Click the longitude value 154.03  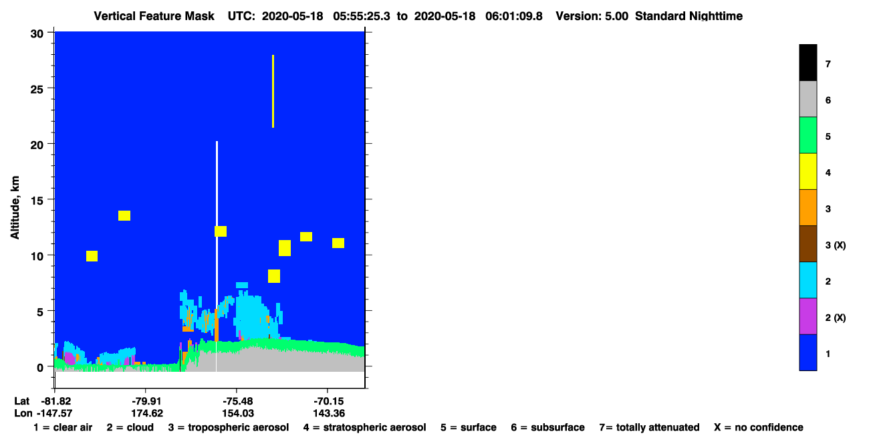click(238, 413)
